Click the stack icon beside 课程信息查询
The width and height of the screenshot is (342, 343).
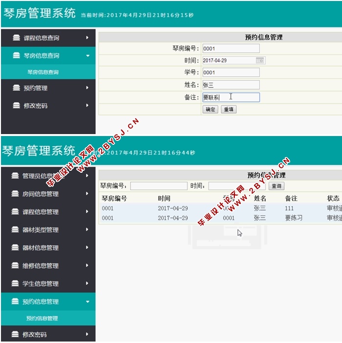tap(17, 38)
